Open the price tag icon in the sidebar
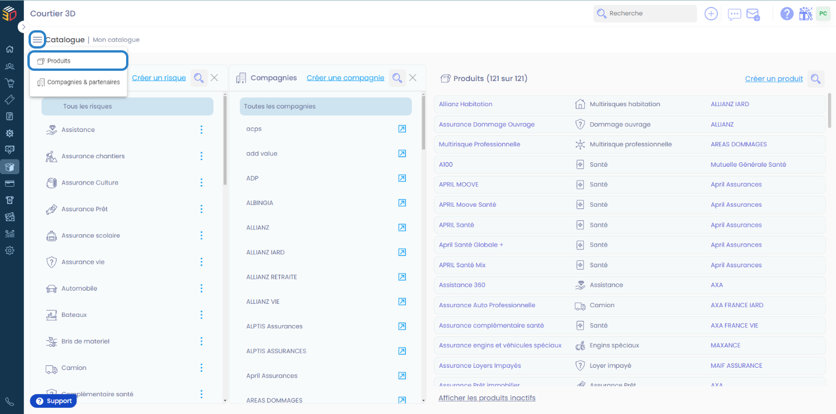The image size is (836, 414). coord(10,100)
